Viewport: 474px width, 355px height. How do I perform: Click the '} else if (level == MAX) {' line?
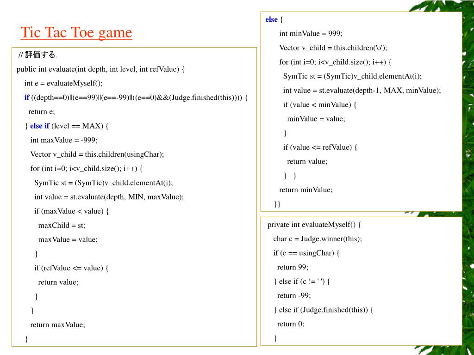[x=67, y=126]
